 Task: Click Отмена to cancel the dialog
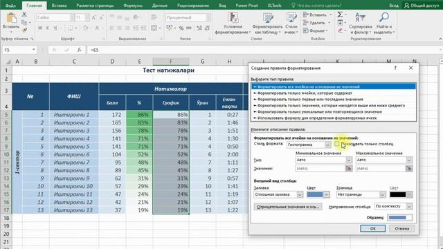pos(401,228)
